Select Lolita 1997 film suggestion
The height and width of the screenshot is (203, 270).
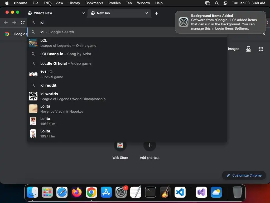tap(127, 133)
